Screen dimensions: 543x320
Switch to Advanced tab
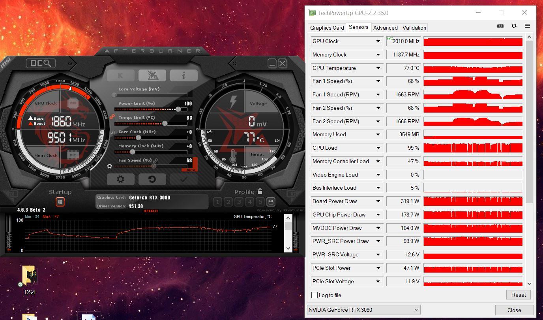pyautogui.click(x=386, y=28)
